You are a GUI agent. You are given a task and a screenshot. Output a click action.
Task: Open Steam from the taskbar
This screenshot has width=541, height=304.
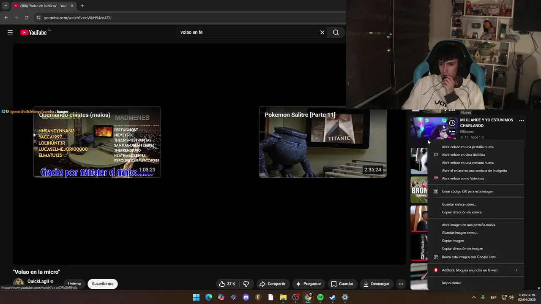tap(333, 297)
